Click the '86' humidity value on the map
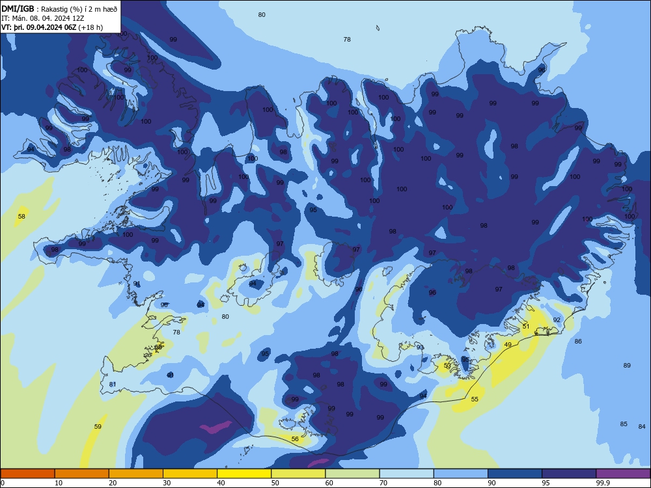This screenshot has width=651, height=488. click(578, 342)
